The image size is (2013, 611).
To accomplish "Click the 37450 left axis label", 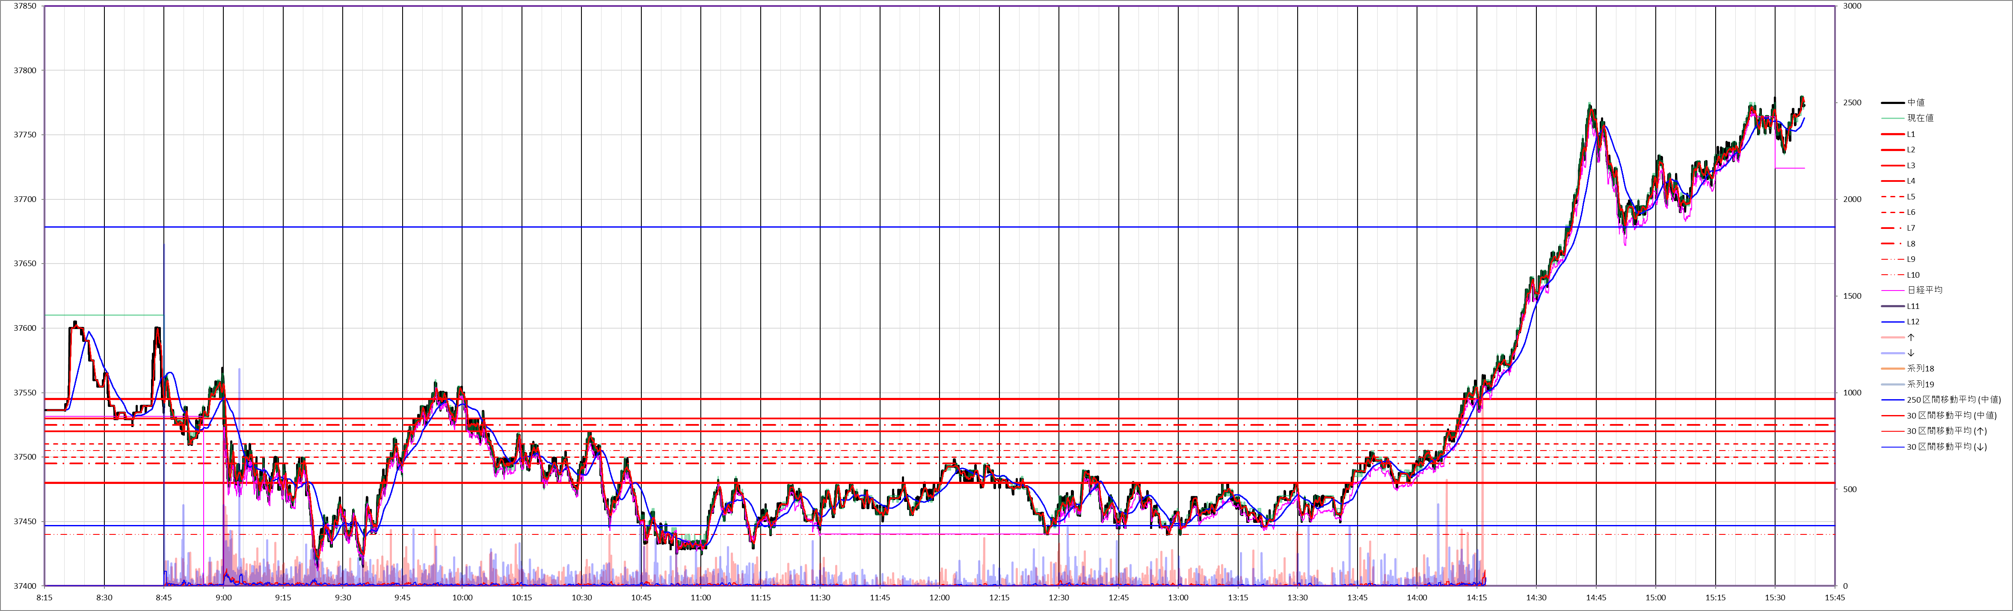I will (25, 522).
